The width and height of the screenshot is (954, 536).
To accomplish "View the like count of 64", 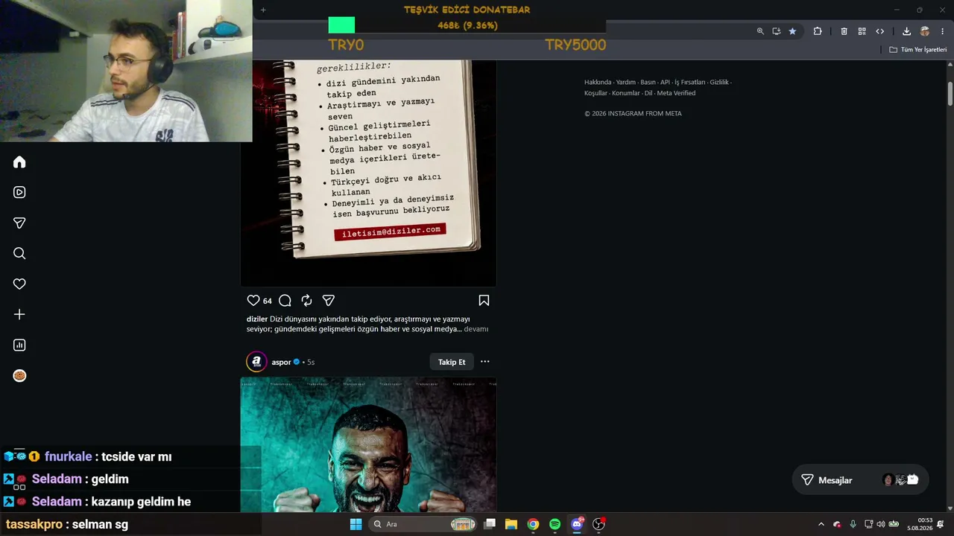I will [268, 301].
